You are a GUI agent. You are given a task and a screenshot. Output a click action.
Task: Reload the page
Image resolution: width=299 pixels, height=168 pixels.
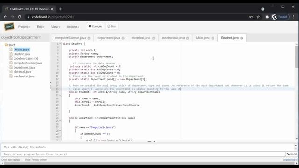[x=20, y=17]
